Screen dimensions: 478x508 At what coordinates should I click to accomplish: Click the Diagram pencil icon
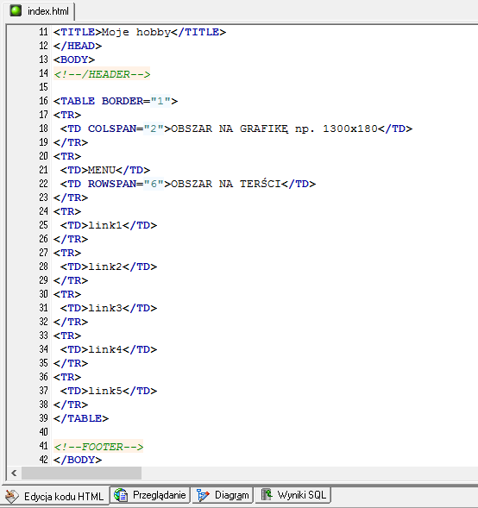coord(203,495)
